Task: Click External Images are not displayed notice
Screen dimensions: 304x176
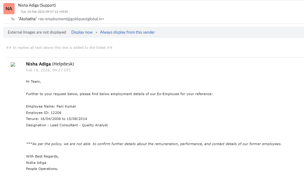Action: (x=37, y=32)
